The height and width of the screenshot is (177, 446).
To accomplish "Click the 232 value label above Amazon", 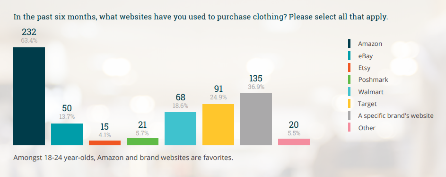I will pos(29,32).
